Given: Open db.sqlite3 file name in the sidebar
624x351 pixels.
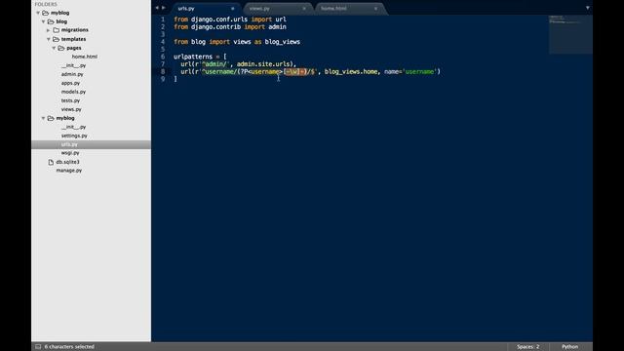Looking at the screenshot, I should coord(67,162).
